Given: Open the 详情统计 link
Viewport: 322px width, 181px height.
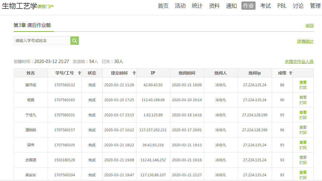Looking at the screenshot, I should click(305, 41).
